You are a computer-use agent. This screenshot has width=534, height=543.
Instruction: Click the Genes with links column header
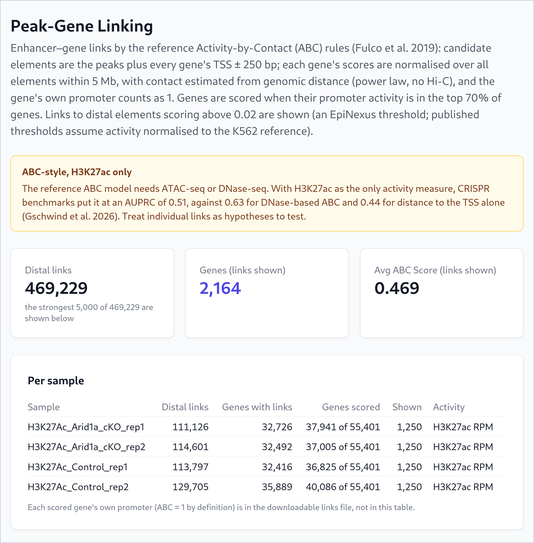[x=257, y=407]
